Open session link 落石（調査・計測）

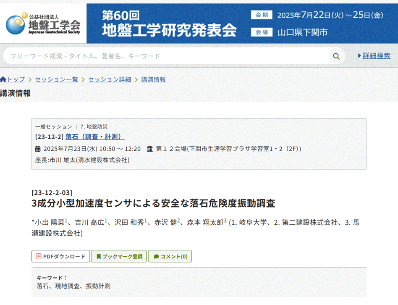tap(95, 137)
